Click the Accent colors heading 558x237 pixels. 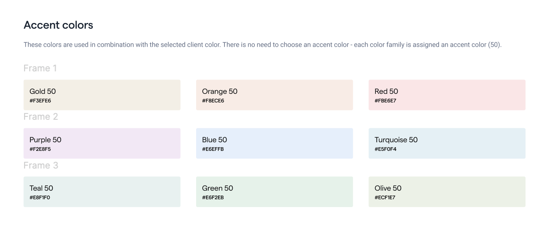tap(58, 25)
